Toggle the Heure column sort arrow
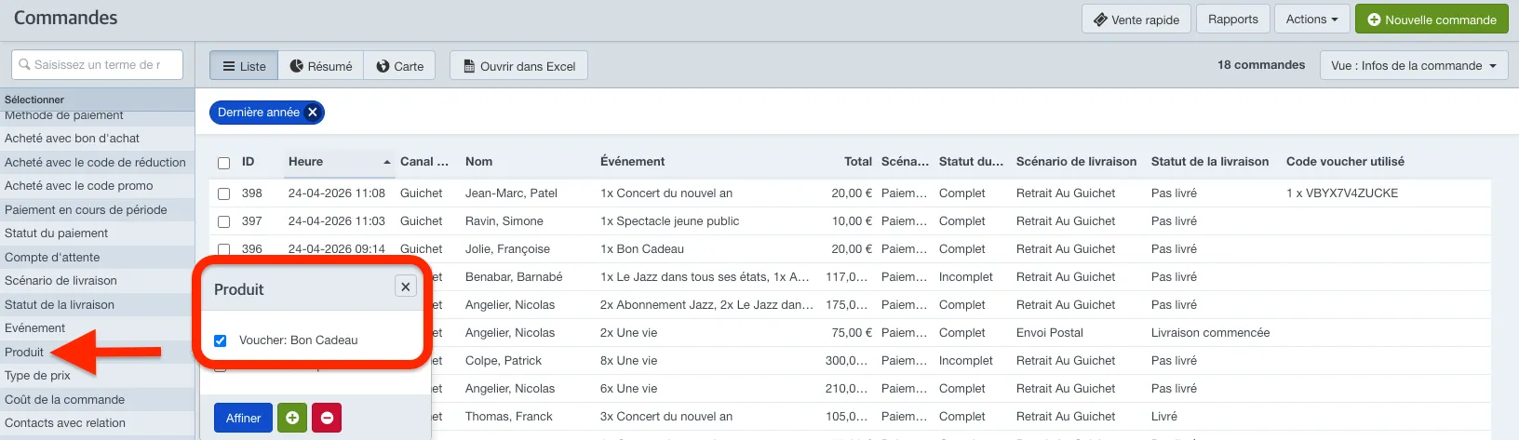The height and width of the screenshot is (440, 1519). [387, 162]
